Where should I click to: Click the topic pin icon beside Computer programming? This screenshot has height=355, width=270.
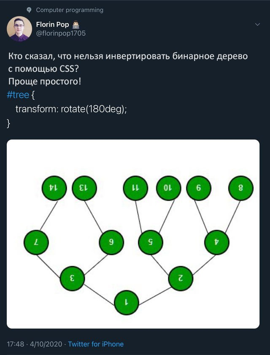coord(29,10)
